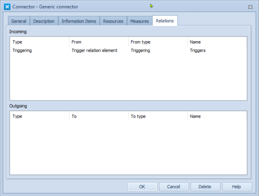
Task: Open Help for this dialog
Action: point(237,187)
